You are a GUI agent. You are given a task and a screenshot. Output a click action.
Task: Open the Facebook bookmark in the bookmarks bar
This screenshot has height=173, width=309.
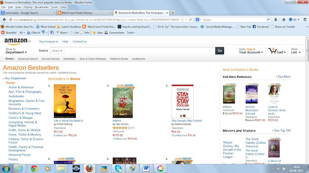[x=261, y=27]
